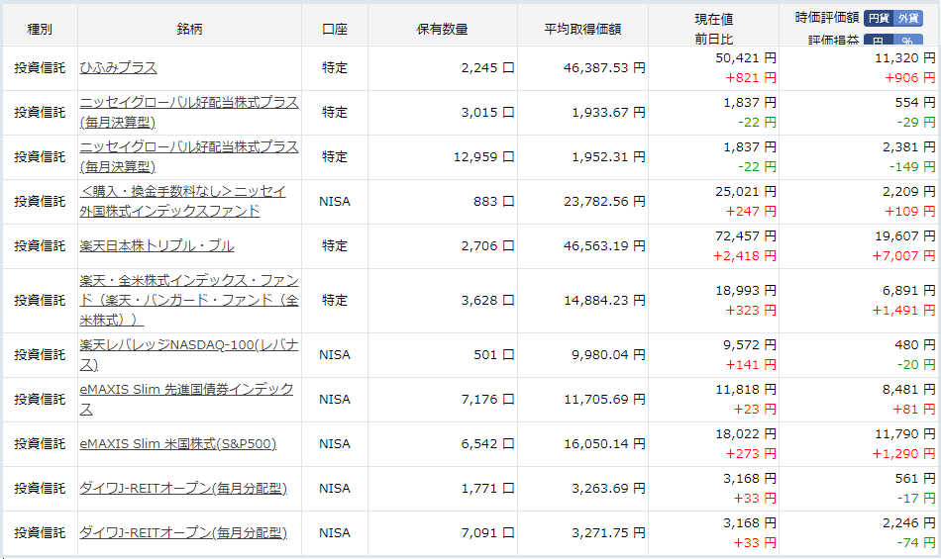Select average price 16,050.14 円
The width and height of the screenshot is (941, 559).
(604, 444)
